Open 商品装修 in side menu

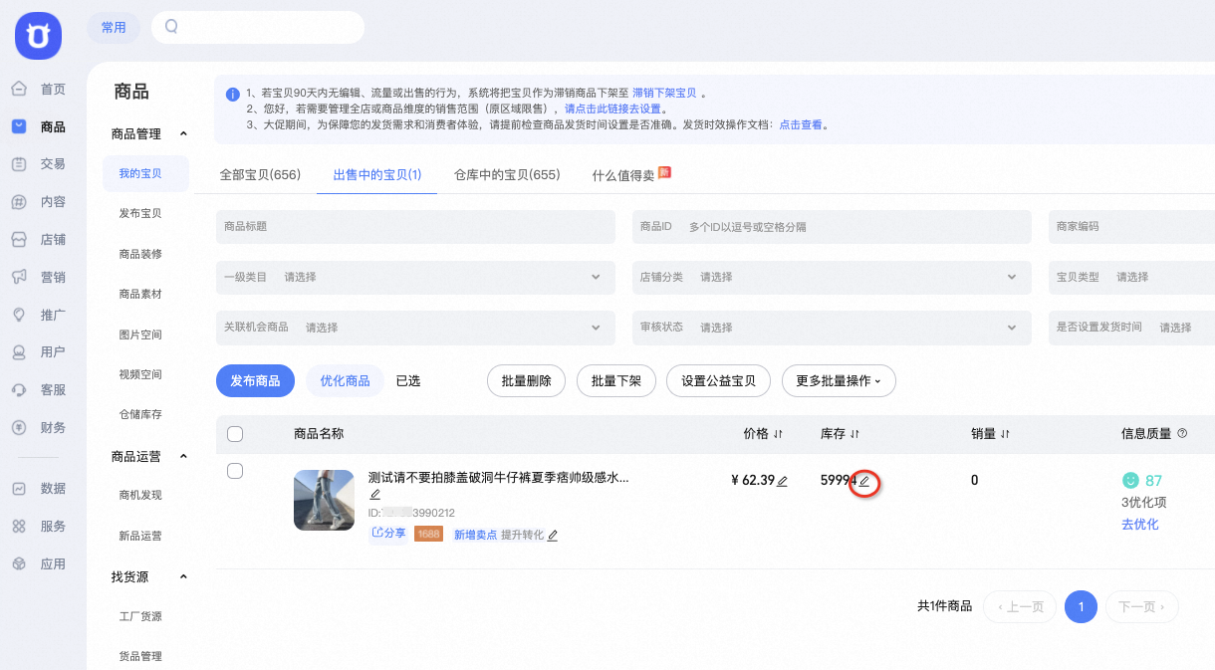(x=140, y=254)
